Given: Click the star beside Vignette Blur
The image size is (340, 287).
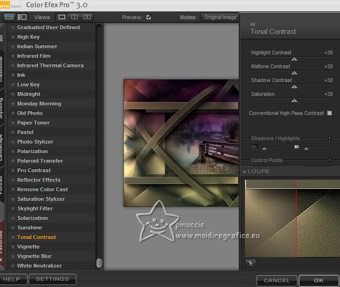Looking at the screenshot, I should pos(13,256).
